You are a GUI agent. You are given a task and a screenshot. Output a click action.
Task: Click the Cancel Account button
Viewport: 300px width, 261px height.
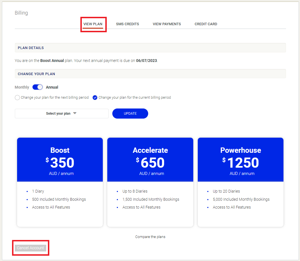(30, 248)
